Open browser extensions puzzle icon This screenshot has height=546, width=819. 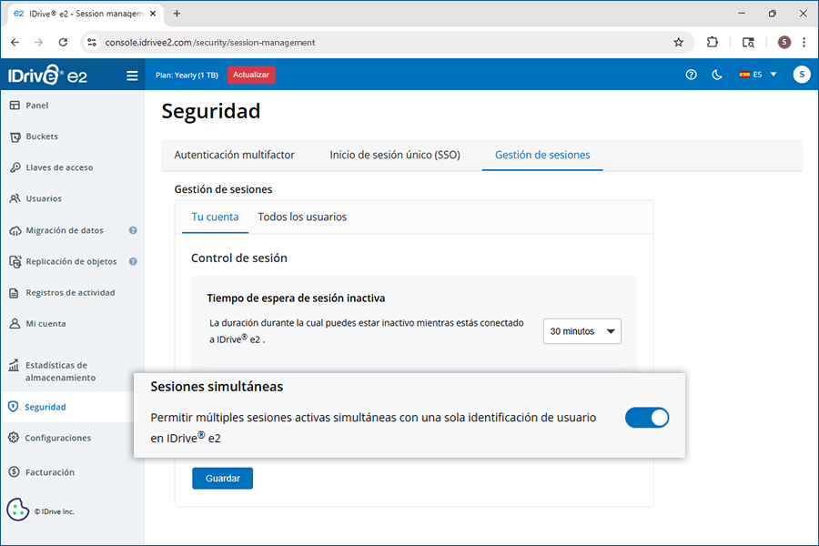point(712,43)
